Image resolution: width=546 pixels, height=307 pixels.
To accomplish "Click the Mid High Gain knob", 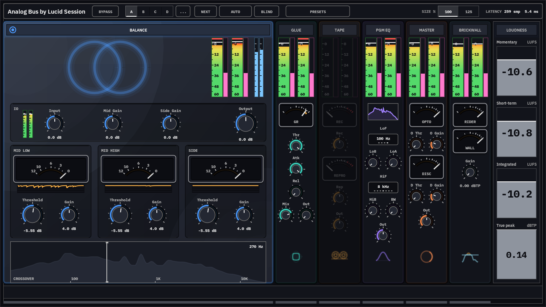I will pos(157,215).
